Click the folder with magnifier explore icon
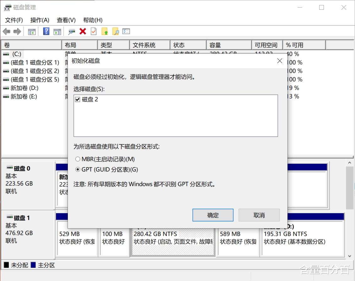The width and height of the screenshot is (355, 281). 116,31
